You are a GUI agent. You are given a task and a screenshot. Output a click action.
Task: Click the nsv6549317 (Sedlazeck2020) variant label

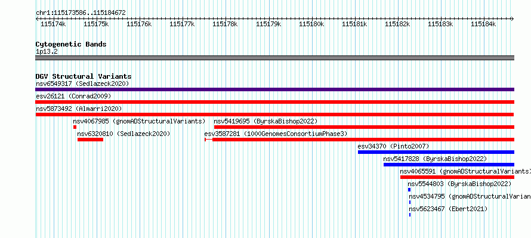82,84
